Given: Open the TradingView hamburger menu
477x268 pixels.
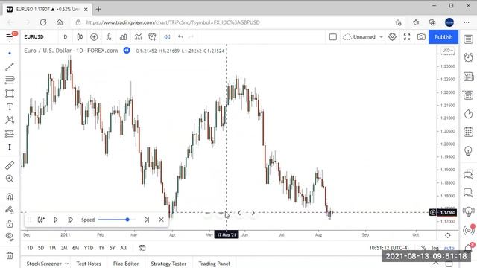Looking at the screenshot, I should (x=10, y=37).
